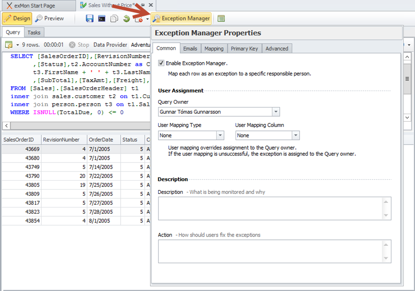Screen dimensions: 415x291
Task: Sort by RevisionNumber column header
Action: tap(64, 140)
